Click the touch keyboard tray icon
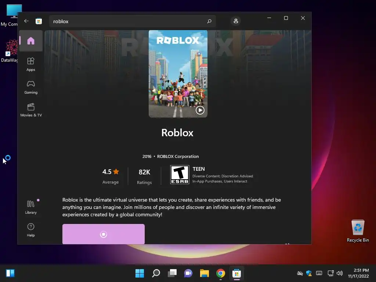 tap(319, 273)
